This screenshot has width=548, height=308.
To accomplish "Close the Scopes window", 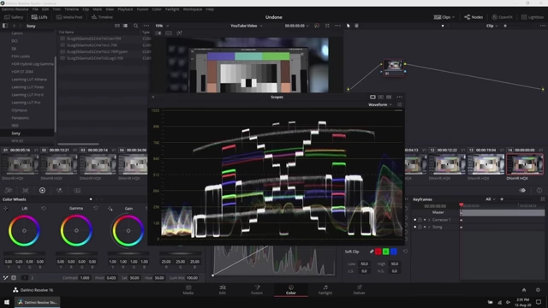I will click(x=153, y=97).
